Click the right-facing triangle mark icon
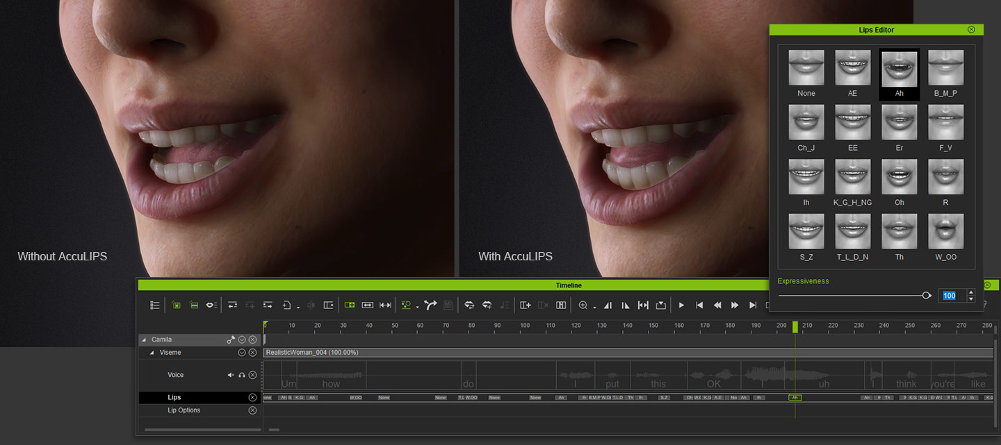Screen dimensions: 1001x445 626,305
